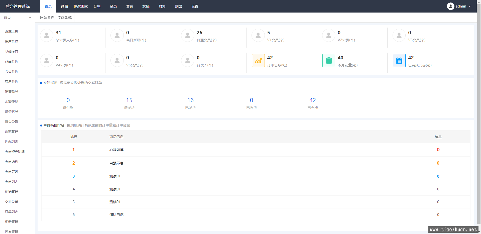
Task: Open 会员等级 in the sidebar
Action: click(12, 172)
